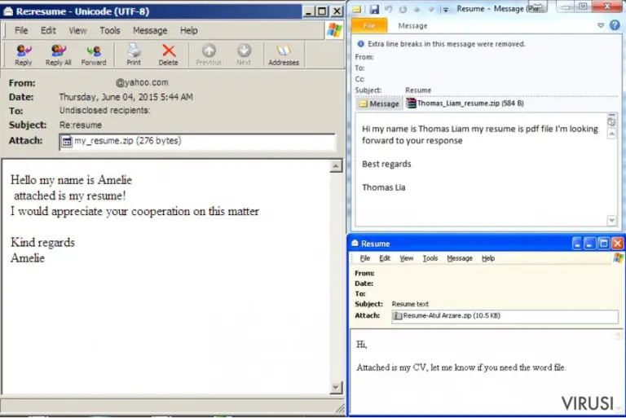Open File menu in Re:resume window

[x=21, y=30]
